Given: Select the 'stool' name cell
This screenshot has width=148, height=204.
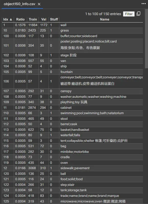Looking at the screenshot, I should click(101, 119).
